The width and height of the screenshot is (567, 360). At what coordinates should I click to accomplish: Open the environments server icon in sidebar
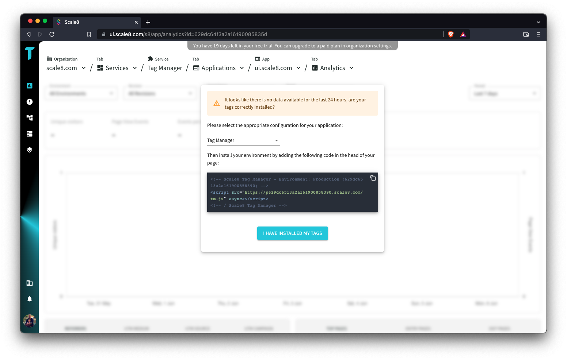(30, 134)
